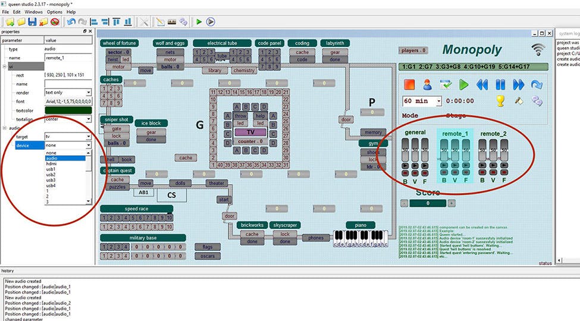Toggle play button under remote_2 F slider
The height and width of the screenshot is (321, 580).
(x=503, y=166)
